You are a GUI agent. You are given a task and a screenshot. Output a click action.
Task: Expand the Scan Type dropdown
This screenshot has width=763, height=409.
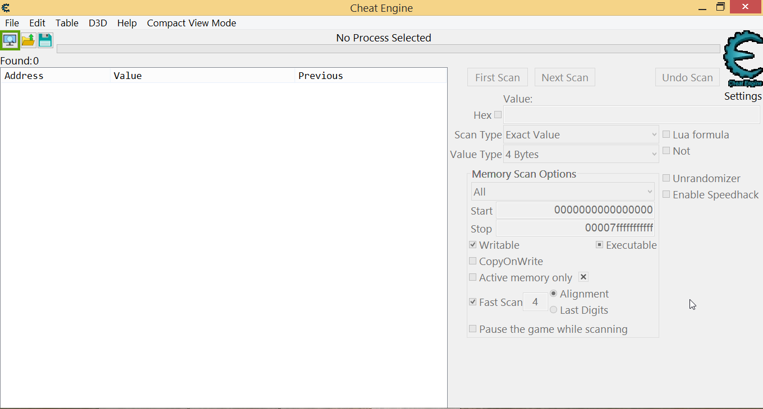[x=581, y=134]
